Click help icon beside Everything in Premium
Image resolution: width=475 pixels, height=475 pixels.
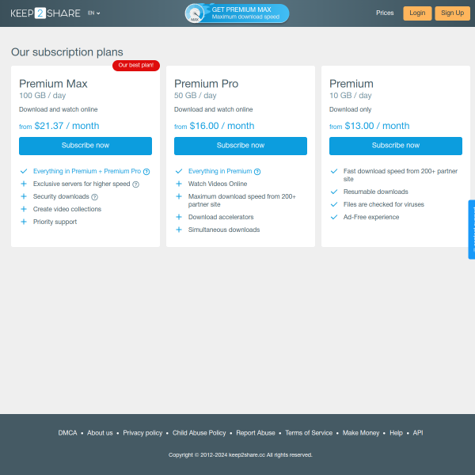[x=257, y=172]
